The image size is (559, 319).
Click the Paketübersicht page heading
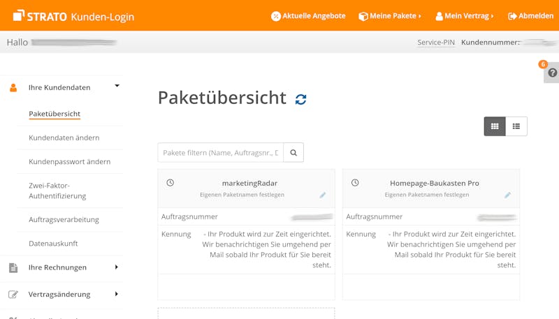(x=222, y=98)
